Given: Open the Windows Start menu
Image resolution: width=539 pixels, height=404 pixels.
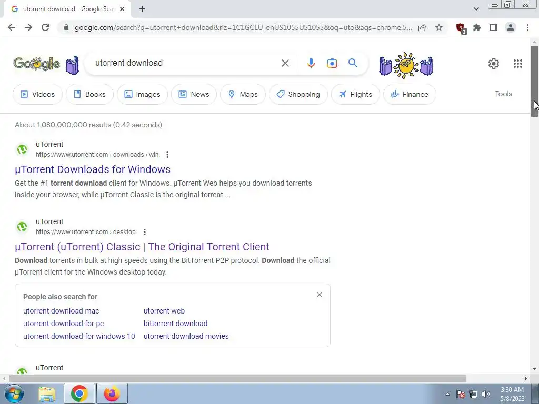Looking at the screenshot, I should click(14, 393).
